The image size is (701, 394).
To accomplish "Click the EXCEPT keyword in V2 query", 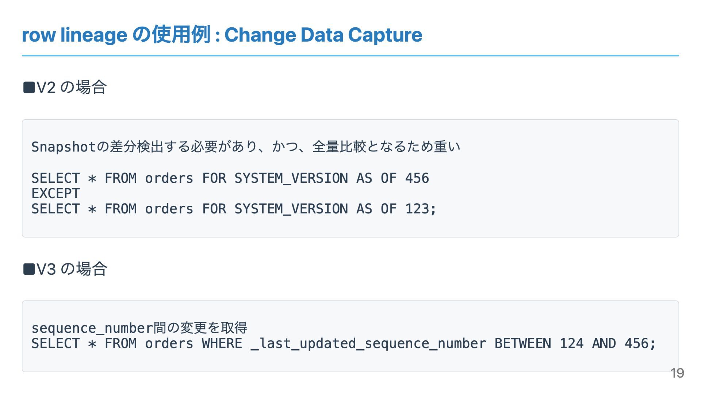I will coord(55,193).
